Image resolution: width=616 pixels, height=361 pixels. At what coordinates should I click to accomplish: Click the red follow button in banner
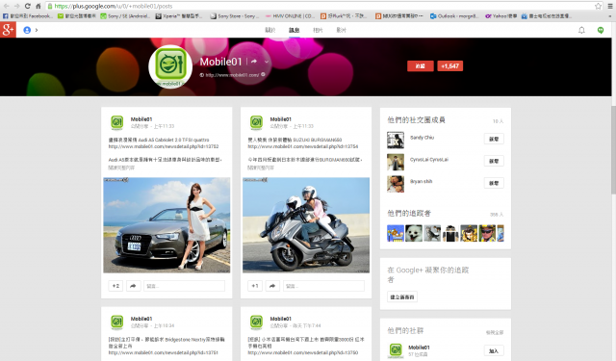[x=421, y=66]
